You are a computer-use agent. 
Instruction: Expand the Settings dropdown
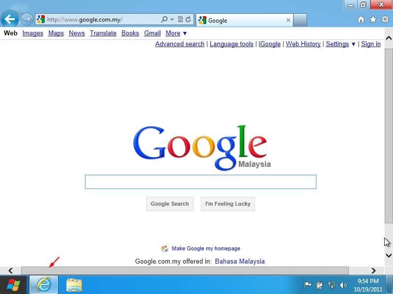tap(340, 44)
